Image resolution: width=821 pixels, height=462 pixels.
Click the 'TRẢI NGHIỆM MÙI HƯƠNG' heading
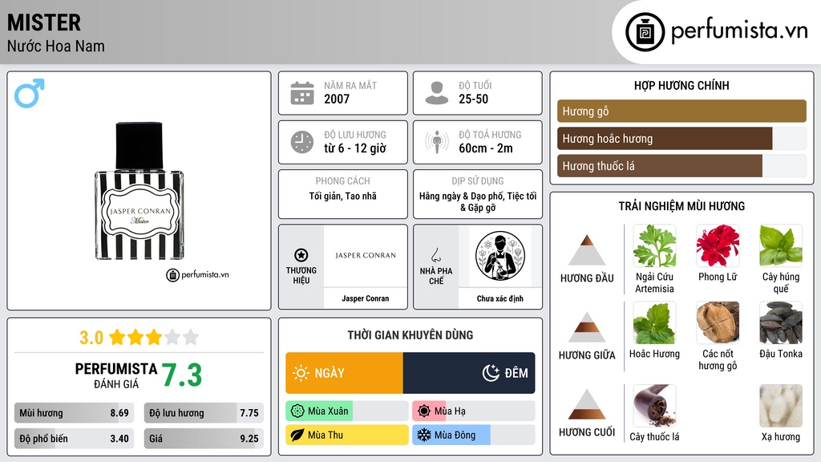[x=681, y=206]
